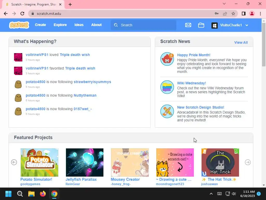Open the Nuttytheman profile link

click(85, 95)
